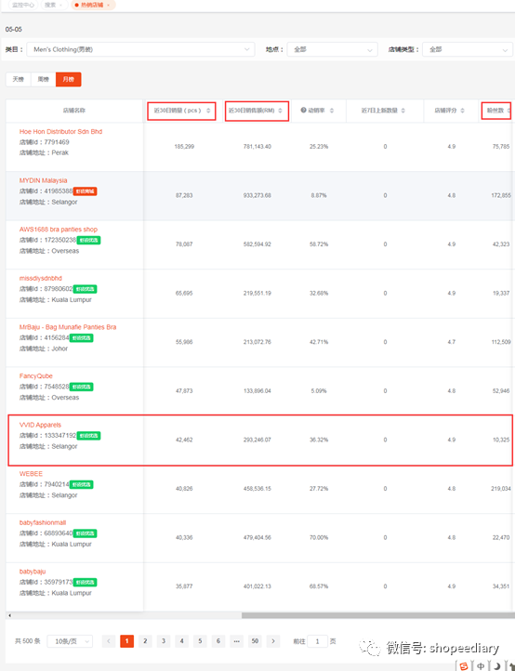The width and height of the screenshot is (515, 671).
Task: Select the monthly ranking (月榜) toggle
Action: click(x=69, y=79)
